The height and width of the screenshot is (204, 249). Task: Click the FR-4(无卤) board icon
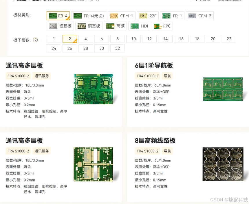pyautogui.click(x=78, y=16)
